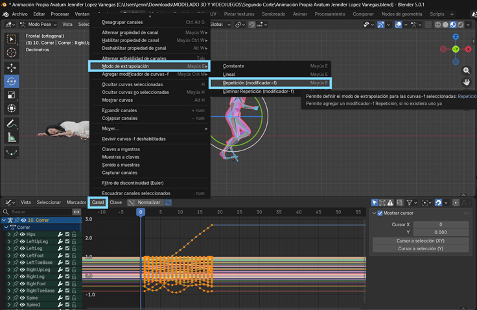Image resolution: width=477 pixels, height=310 pixels.
Task: Select the Measure tool
Action: [12, 137]
